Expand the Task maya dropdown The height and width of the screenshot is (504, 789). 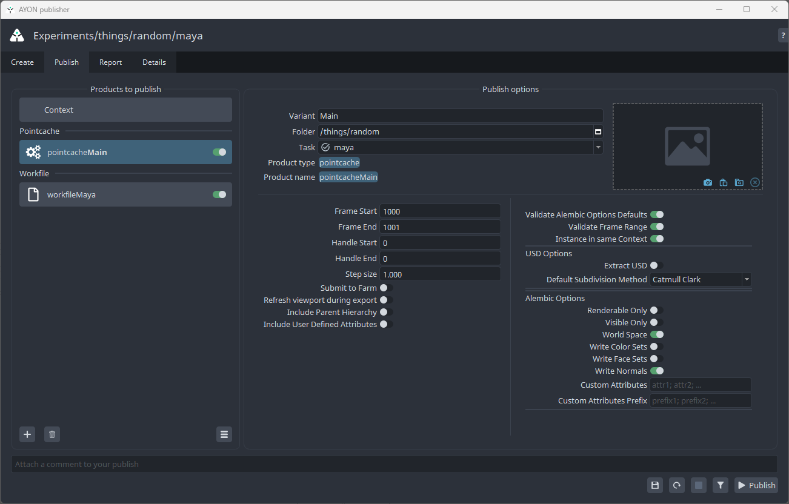(598, 147)
